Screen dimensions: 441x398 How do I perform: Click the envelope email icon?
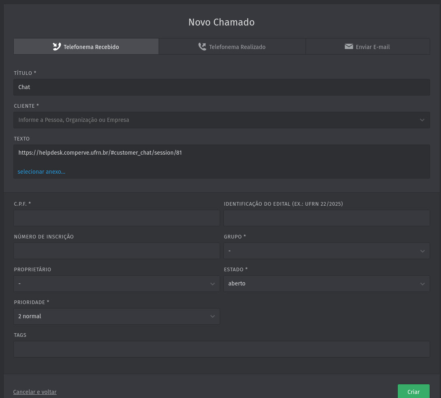349,47
